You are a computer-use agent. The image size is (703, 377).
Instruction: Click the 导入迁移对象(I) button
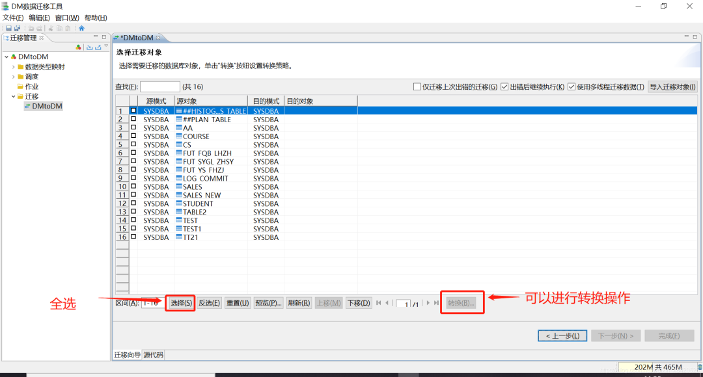(x=673, y=87)
